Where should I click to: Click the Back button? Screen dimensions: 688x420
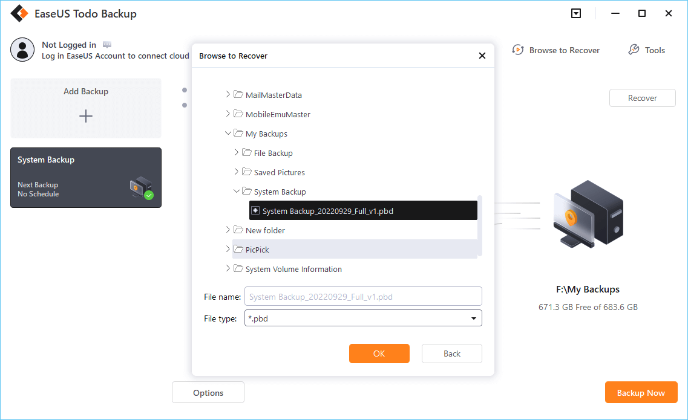click(451, 354)
